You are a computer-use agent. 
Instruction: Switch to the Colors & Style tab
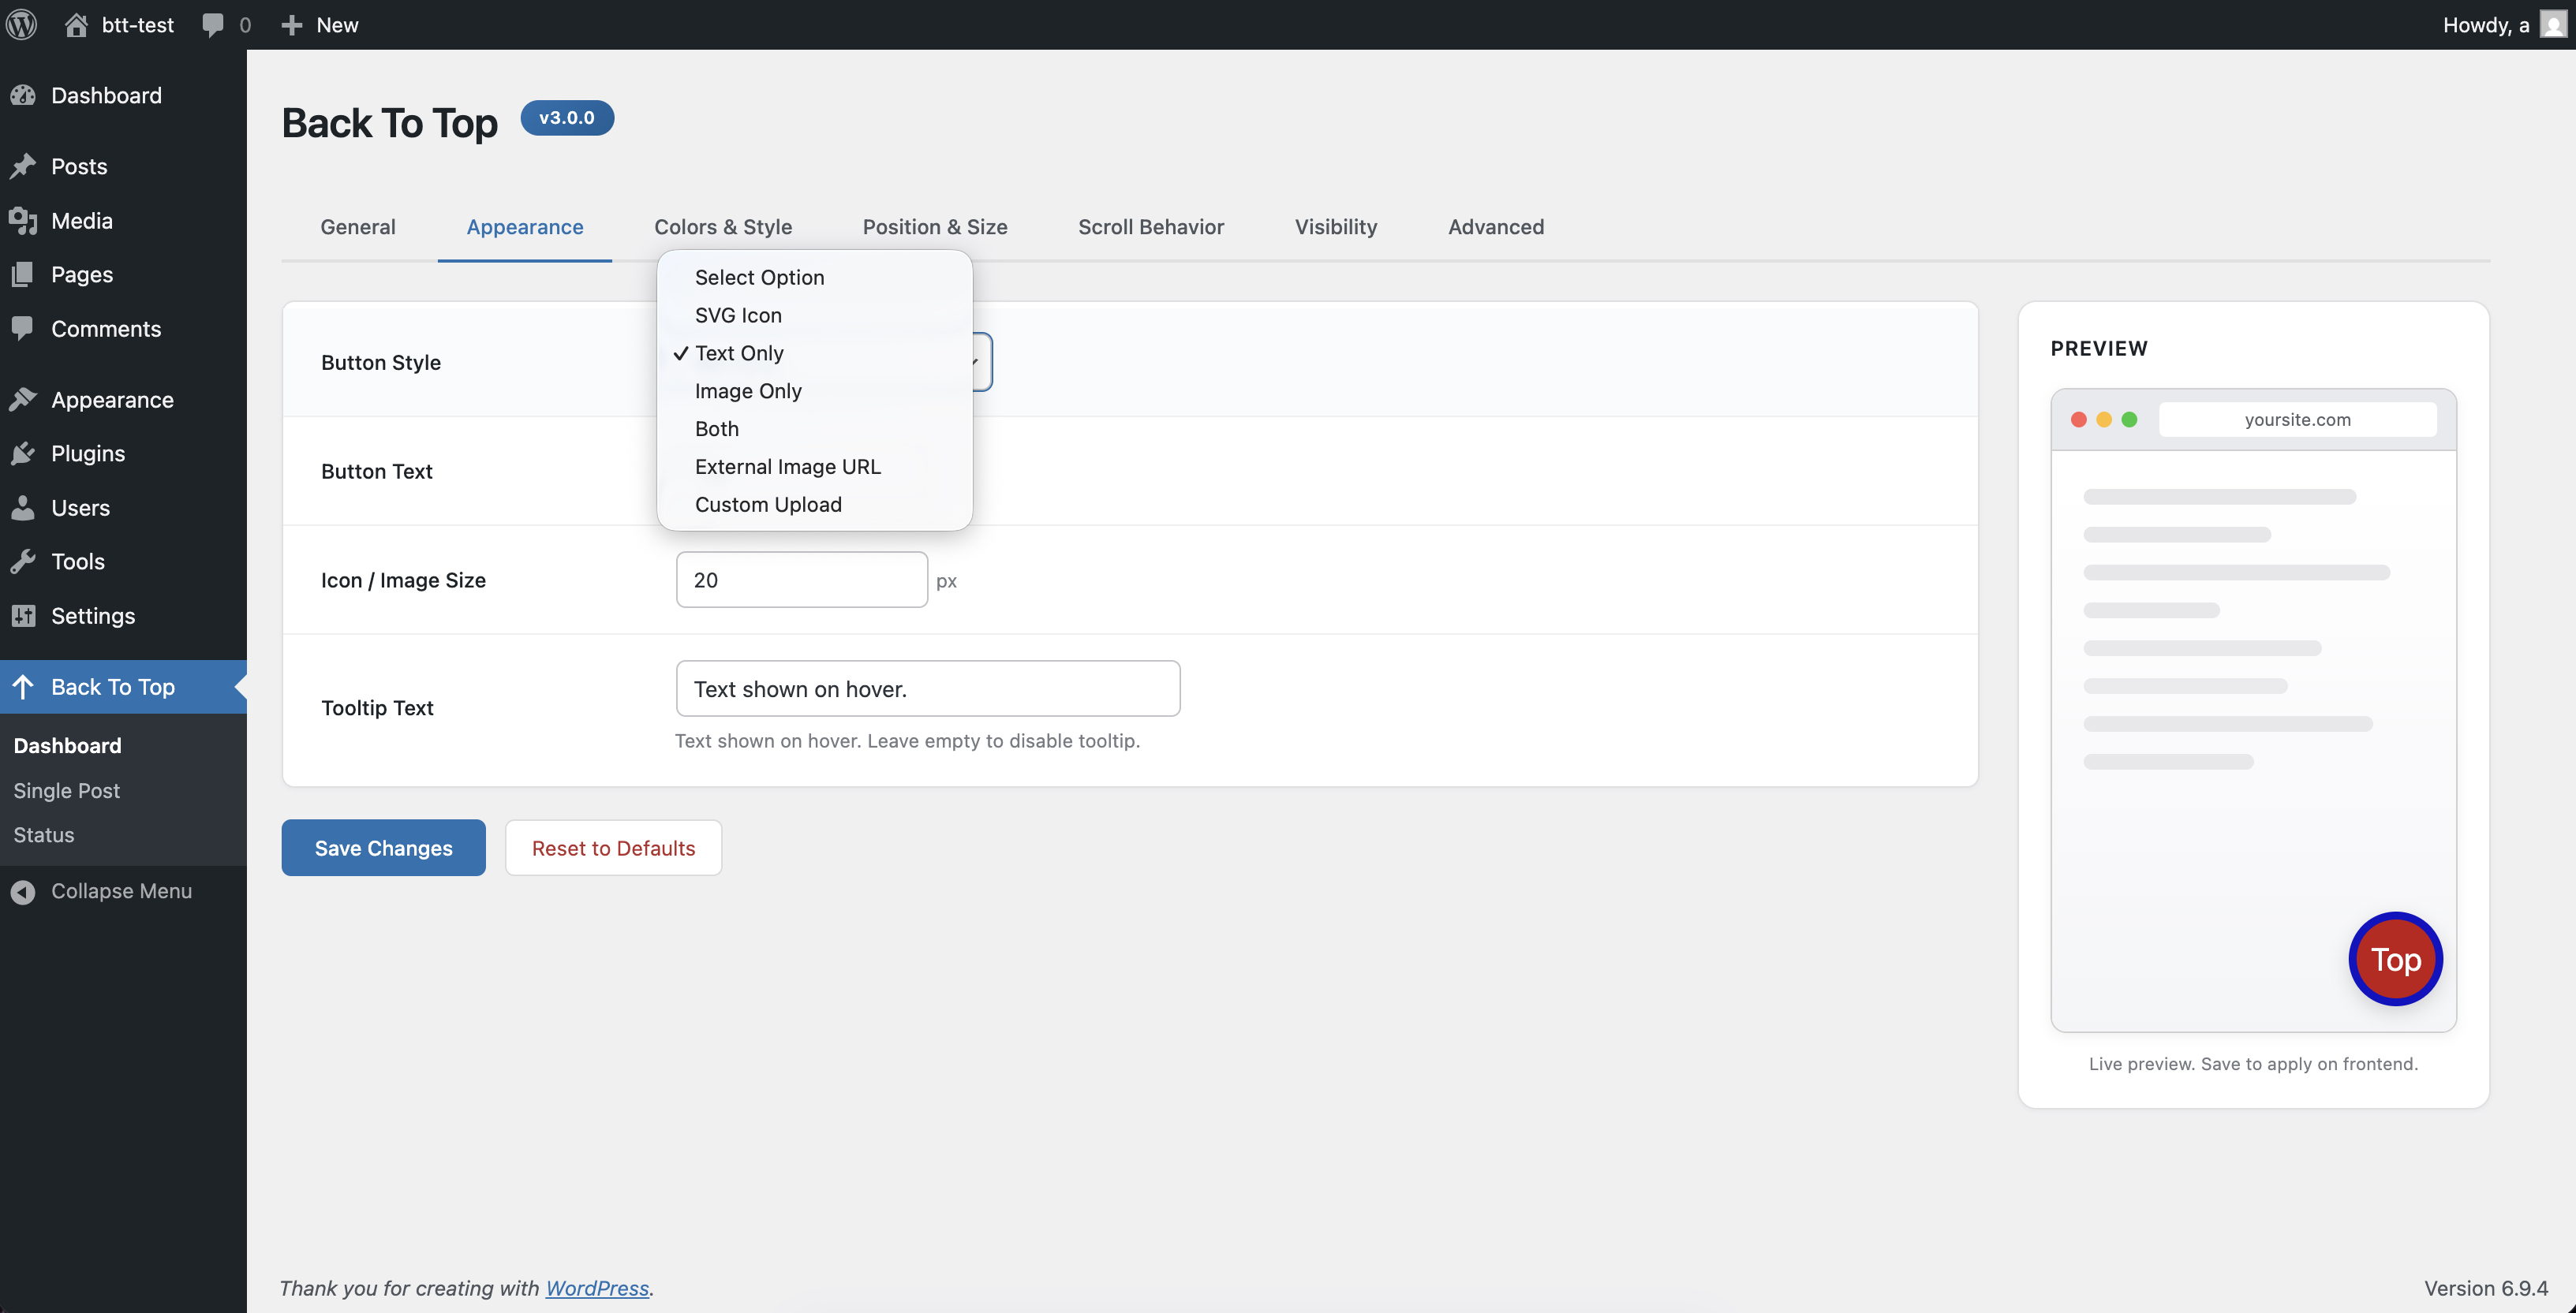pos(723,227)
